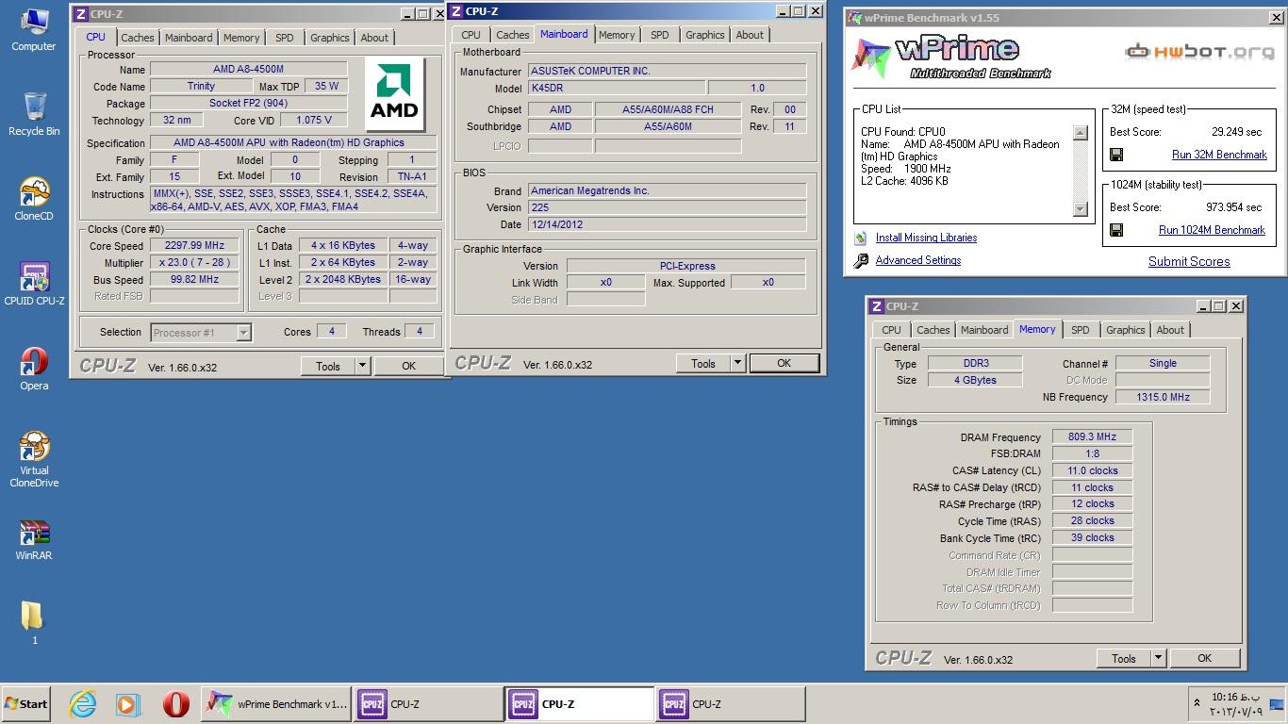The width and height of the screenshot is (1288, 724).
Task: Open About tab in CPU window
Action: point(374,38)
